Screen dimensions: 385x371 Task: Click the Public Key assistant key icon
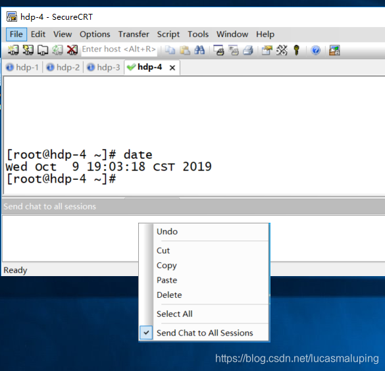point(296,50)
